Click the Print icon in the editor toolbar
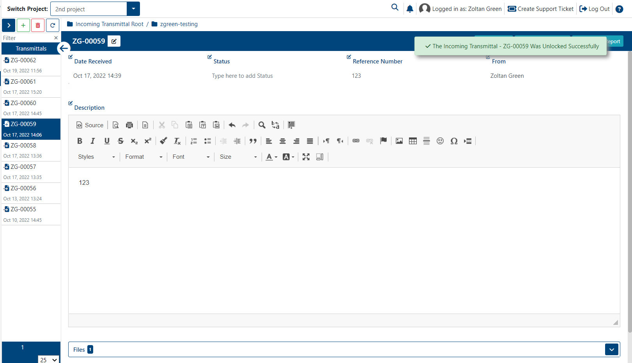632x363 pixels. pyautogui.click(x=129, y=125)
